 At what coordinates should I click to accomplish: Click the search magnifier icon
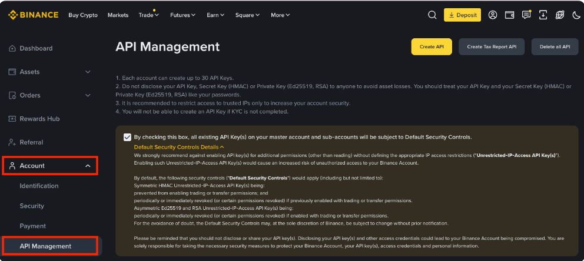432,15
